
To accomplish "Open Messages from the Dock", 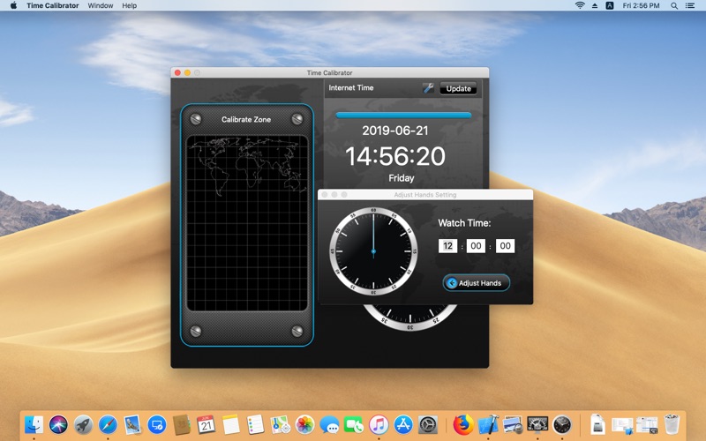I will 329,424.
